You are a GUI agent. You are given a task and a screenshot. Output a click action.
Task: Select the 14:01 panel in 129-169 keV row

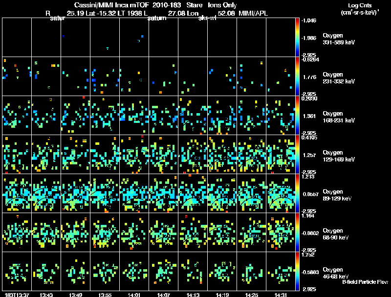coord(134,154)
